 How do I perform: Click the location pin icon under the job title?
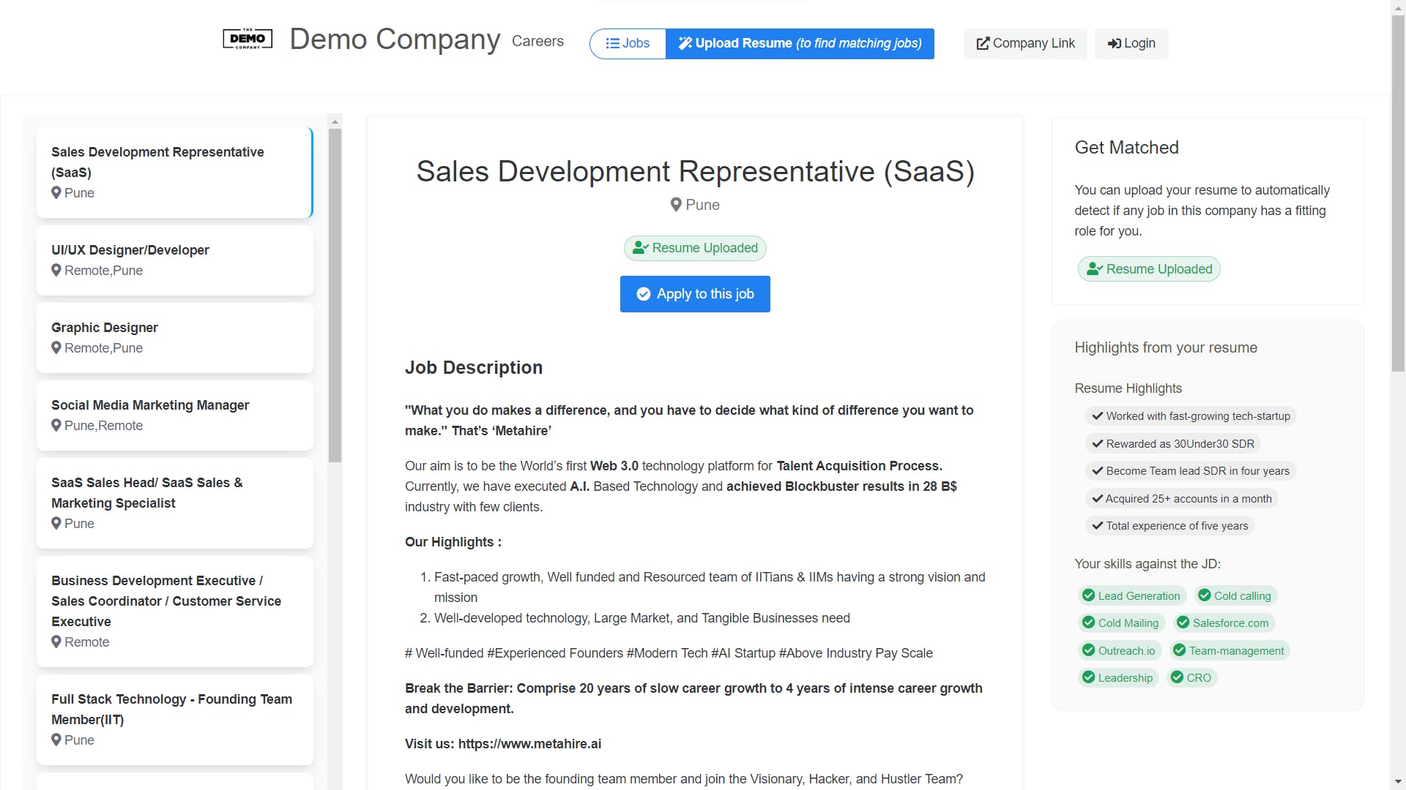click(x=676, y=205)
